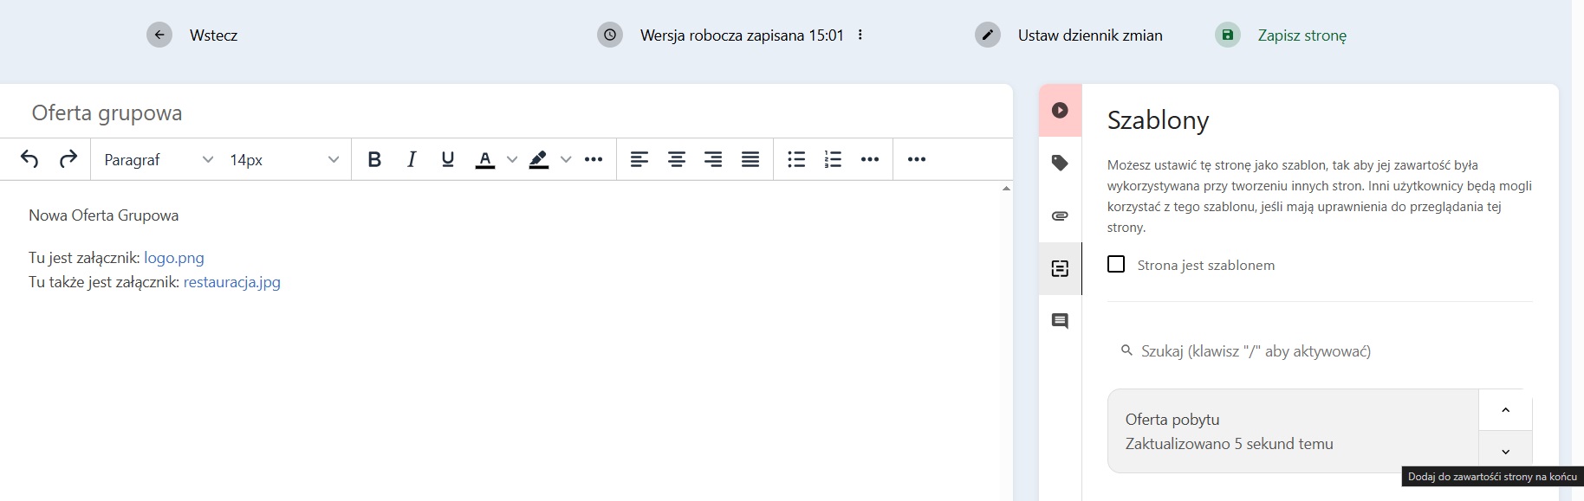Toggle bold formatting
Viewport: 1584px width, 501px height.
[374, 159]
